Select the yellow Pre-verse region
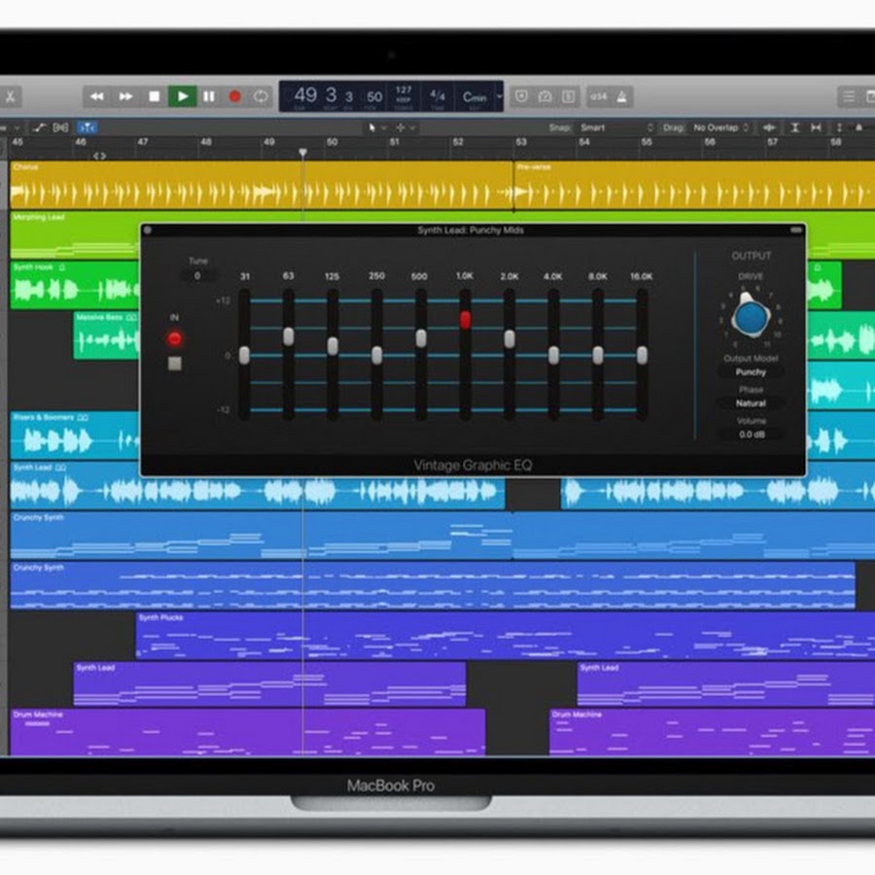The width and height of the screenshot is (875, 875). pyautogui.click(x=694, y=186)
